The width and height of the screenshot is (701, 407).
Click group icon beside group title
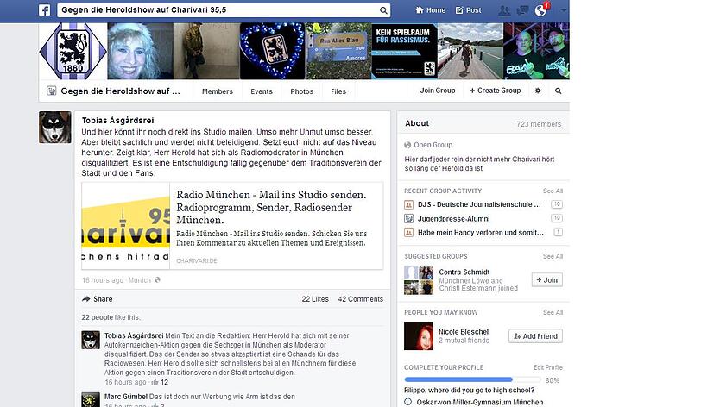coord(52,91)
